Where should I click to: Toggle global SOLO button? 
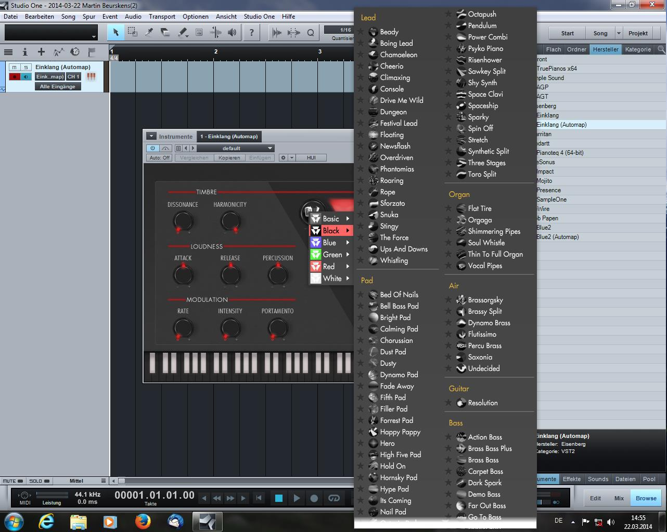pyautogui.click(x=39, y=481)
